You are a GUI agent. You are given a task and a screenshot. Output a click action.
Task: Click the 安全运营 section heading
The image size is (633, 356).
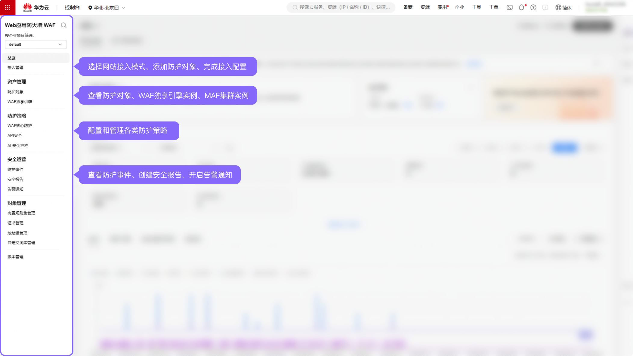point(17,159)
